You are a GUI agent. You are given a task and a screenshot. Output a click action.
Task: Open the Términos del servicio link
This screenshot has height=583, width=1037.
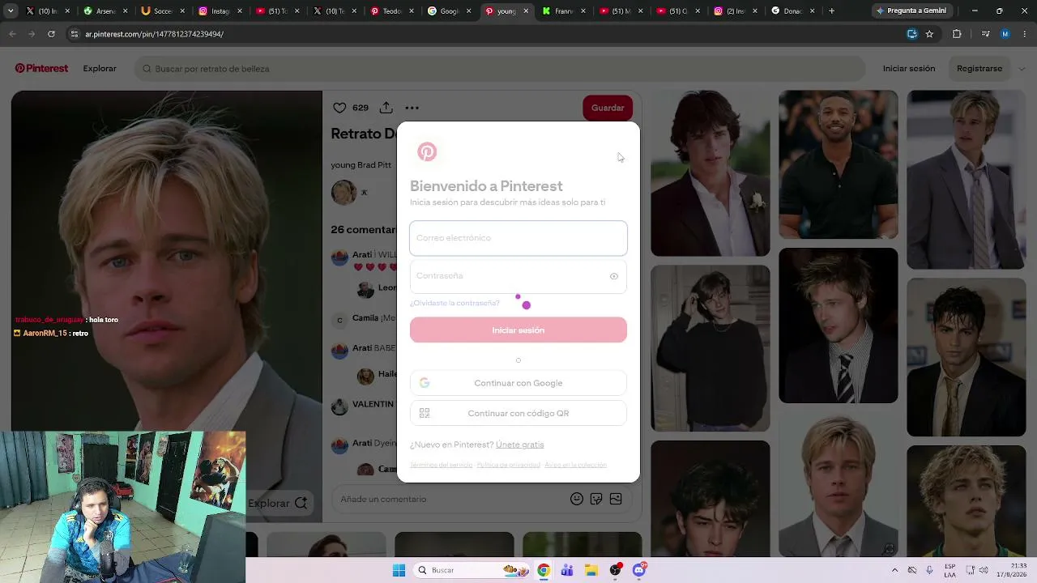[441, 465]
